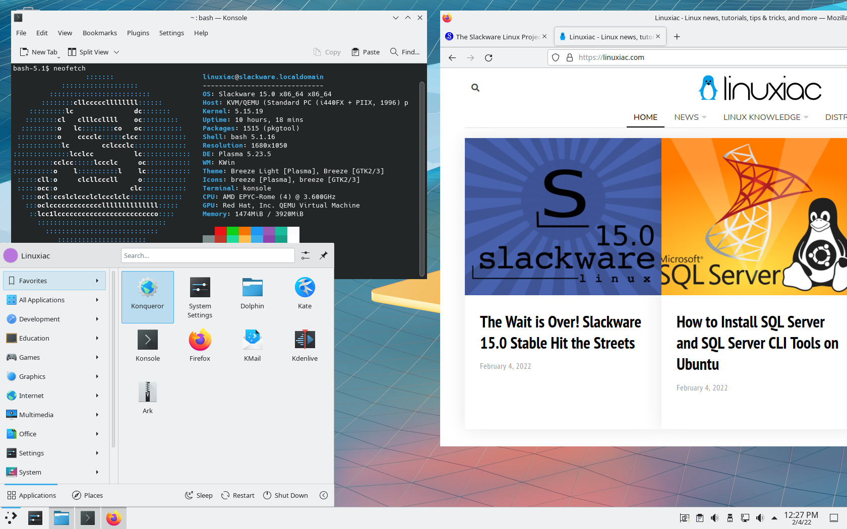Show hidden system tray icons
Screen dimensions: 847x529
tap(774, 518)
